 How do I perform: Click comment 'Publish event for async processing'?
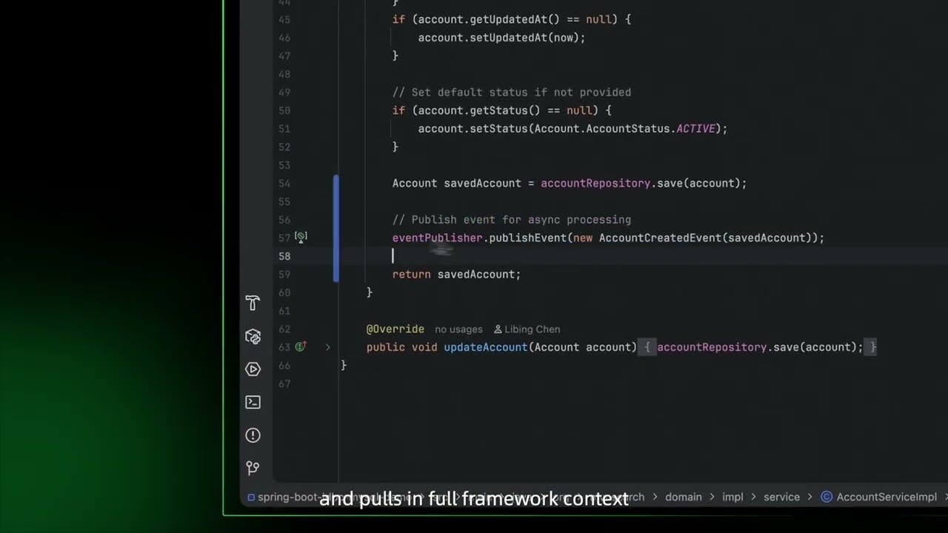[512, 220]
